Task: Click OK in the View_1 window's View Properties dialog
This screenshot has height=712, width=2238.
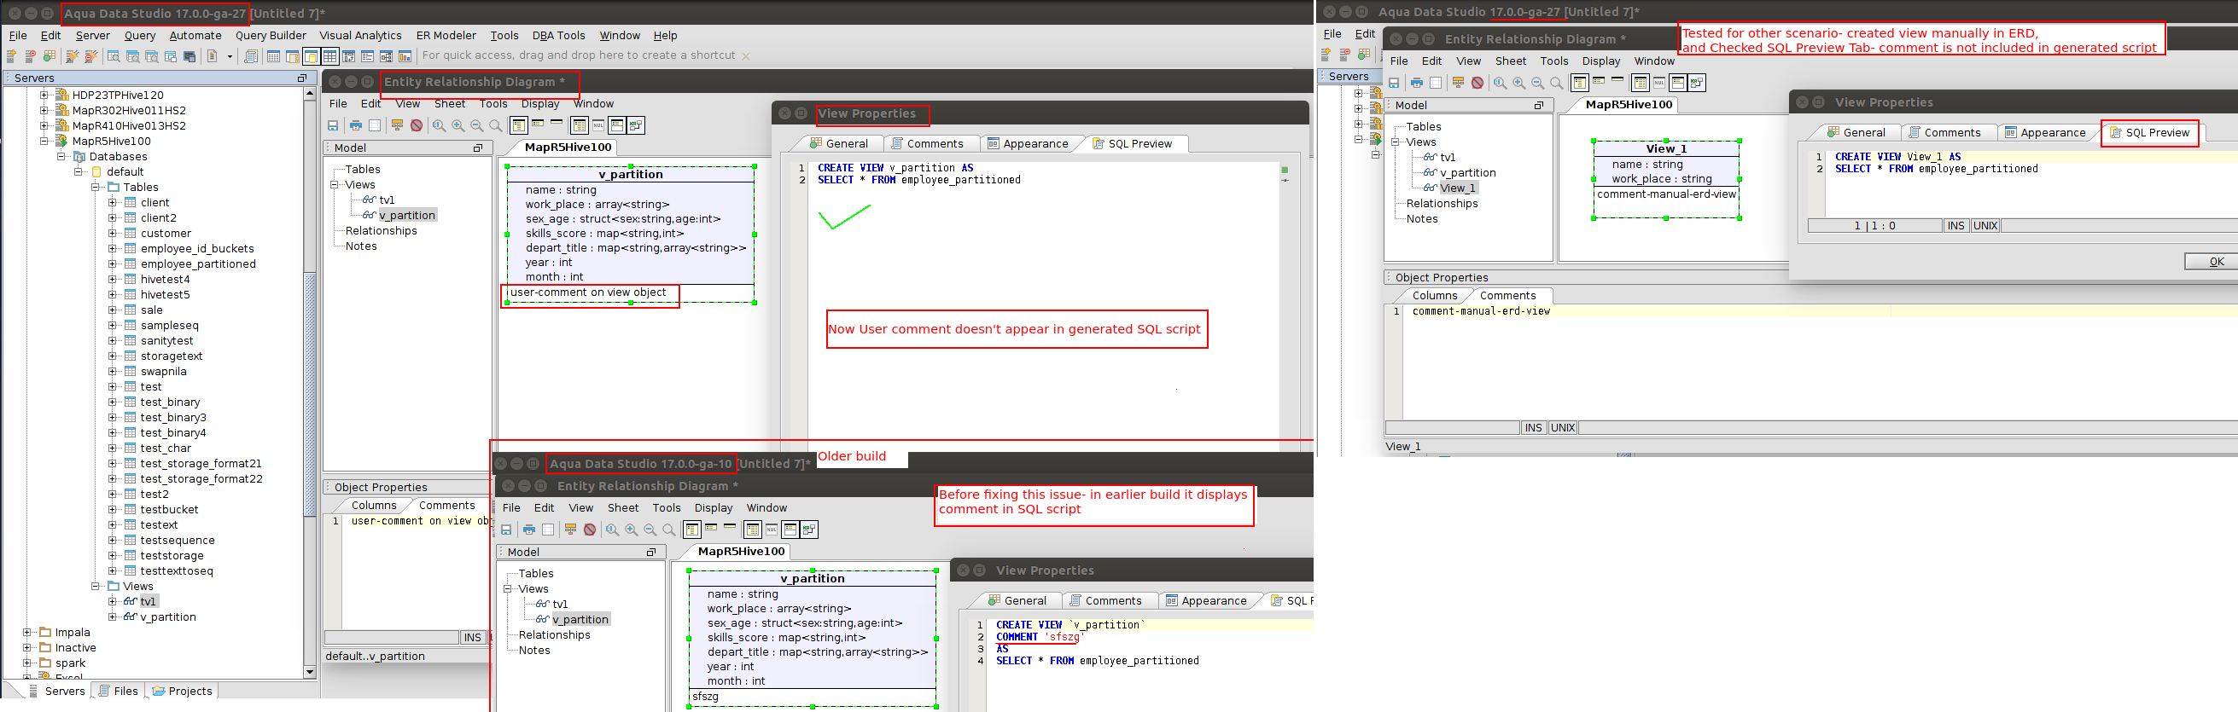Action: click(2212, 262)
